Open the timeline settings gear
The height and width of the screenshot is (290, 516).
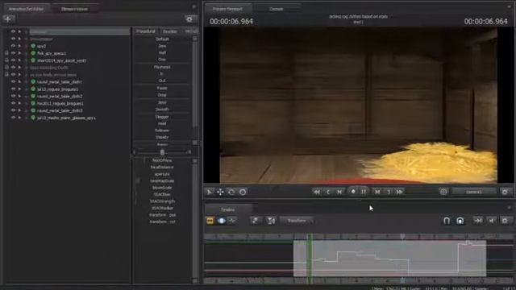point(505,221)
